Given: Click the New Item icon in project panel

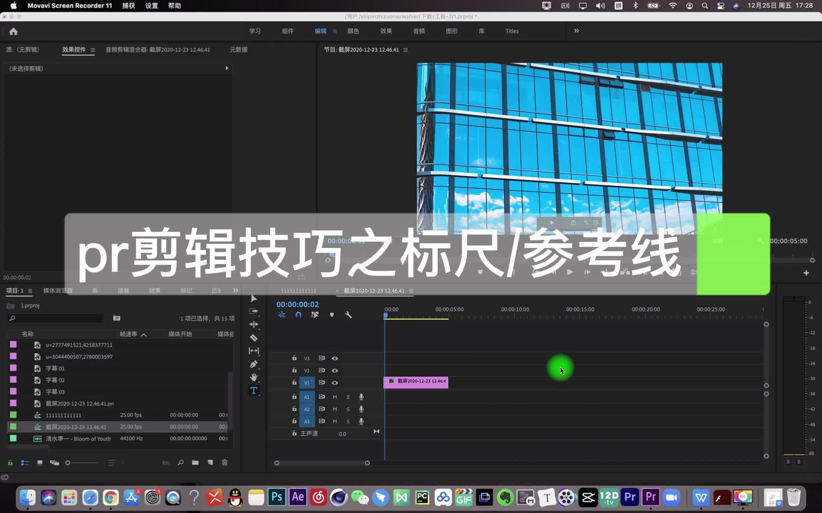Looking at the screenshot, I should pyautogui.click(x=210, y=462).
